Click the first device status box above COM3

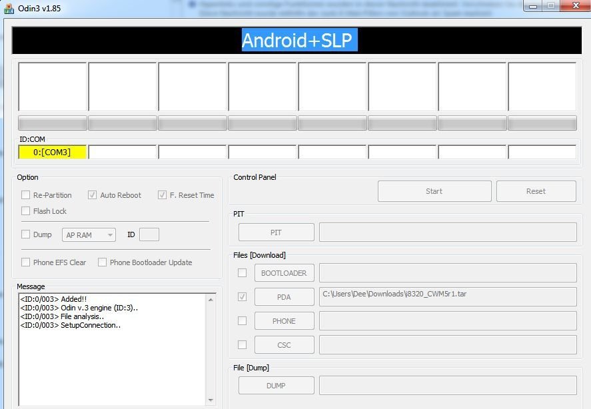(x=53, y=87)
